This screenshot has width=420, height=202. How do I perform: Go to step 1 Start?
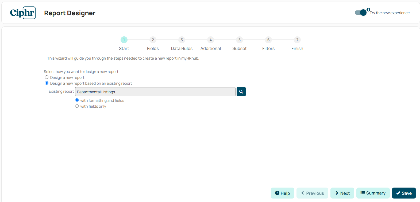pyautogui.click(x=124, y=40)
